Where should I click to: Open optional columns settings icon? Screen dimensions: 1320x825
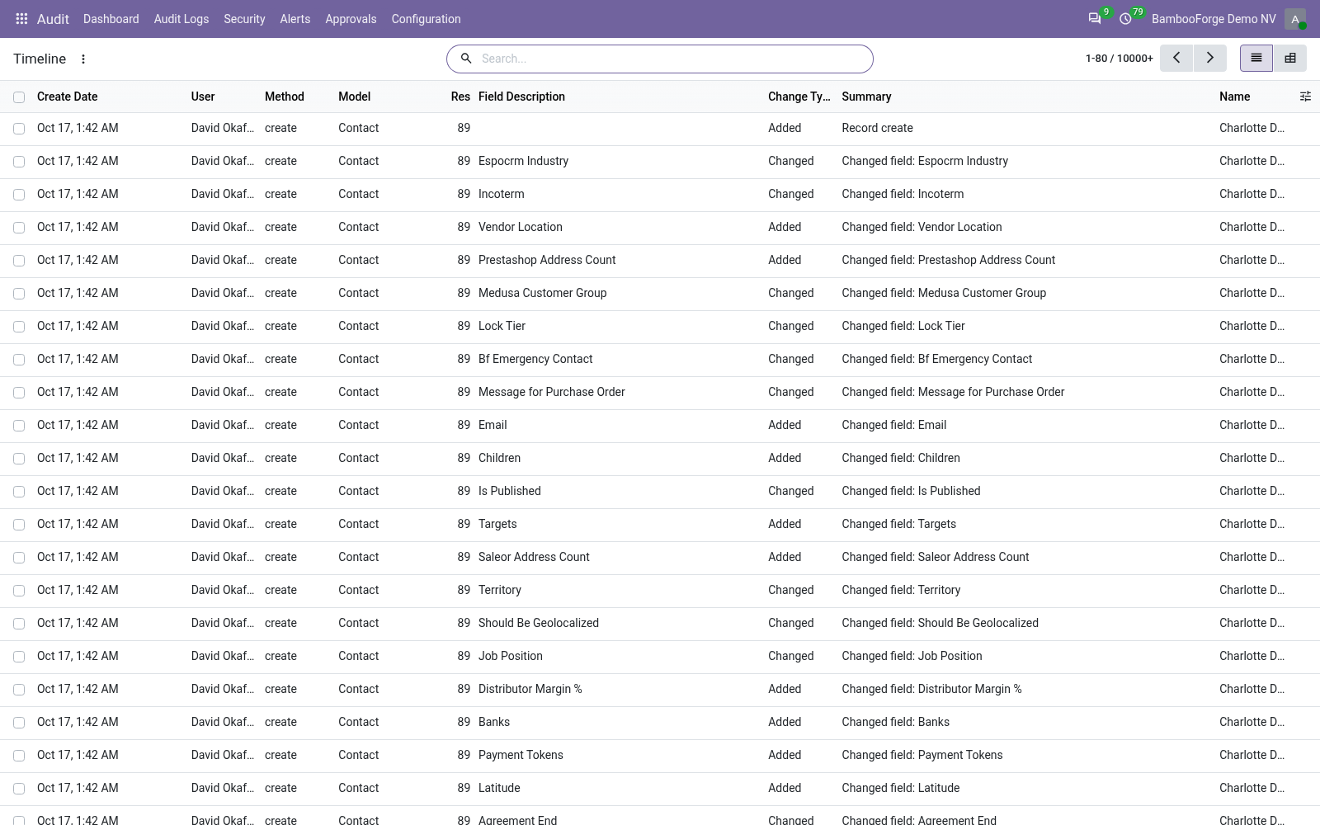[1305, 97]
